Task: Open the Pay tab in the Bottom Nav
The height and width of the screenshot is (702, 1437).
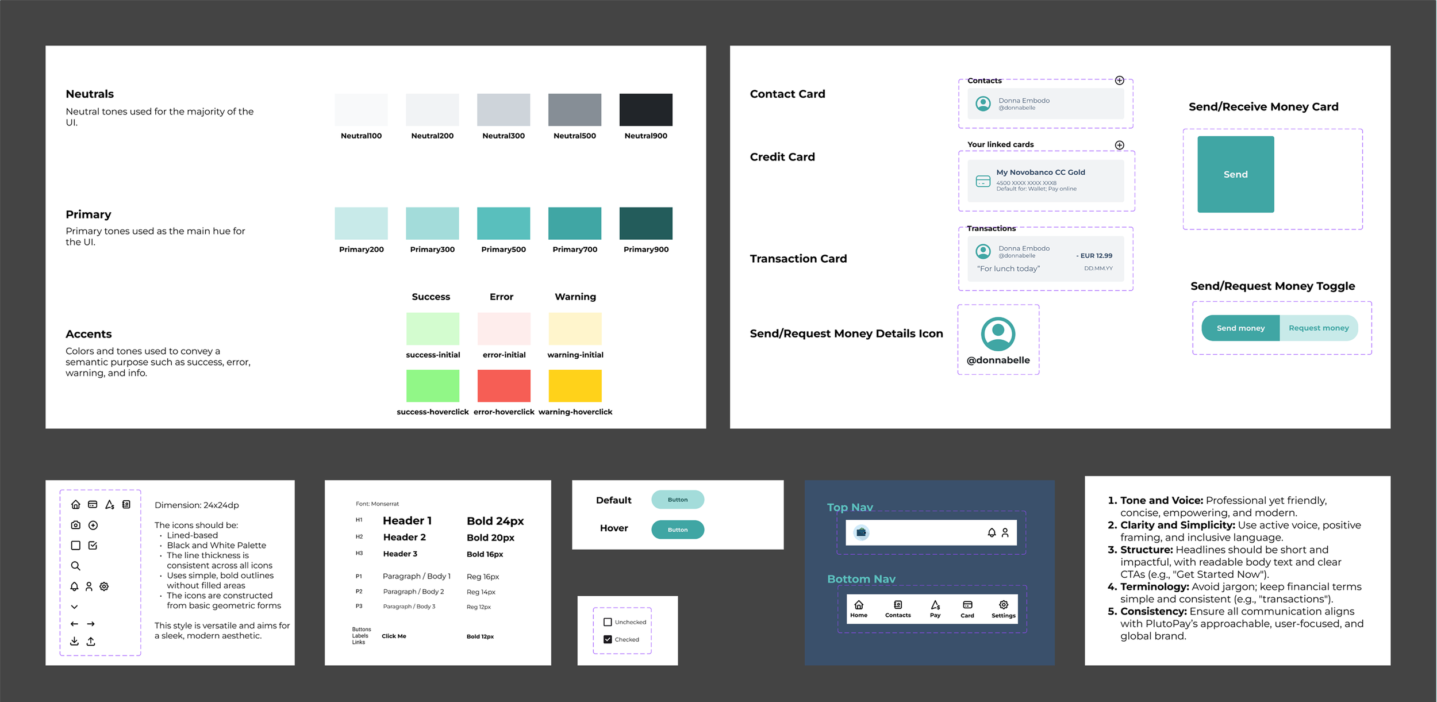Action: click(935, 608)
